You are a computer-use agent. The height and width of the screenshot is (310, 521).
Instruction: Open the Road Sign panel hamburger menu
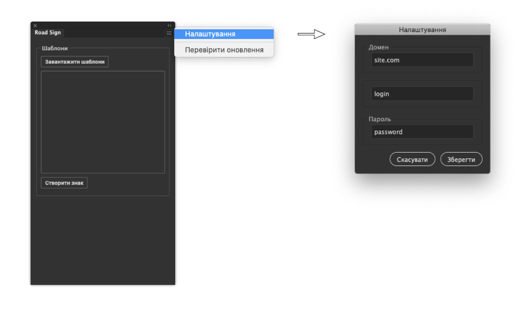169,33
